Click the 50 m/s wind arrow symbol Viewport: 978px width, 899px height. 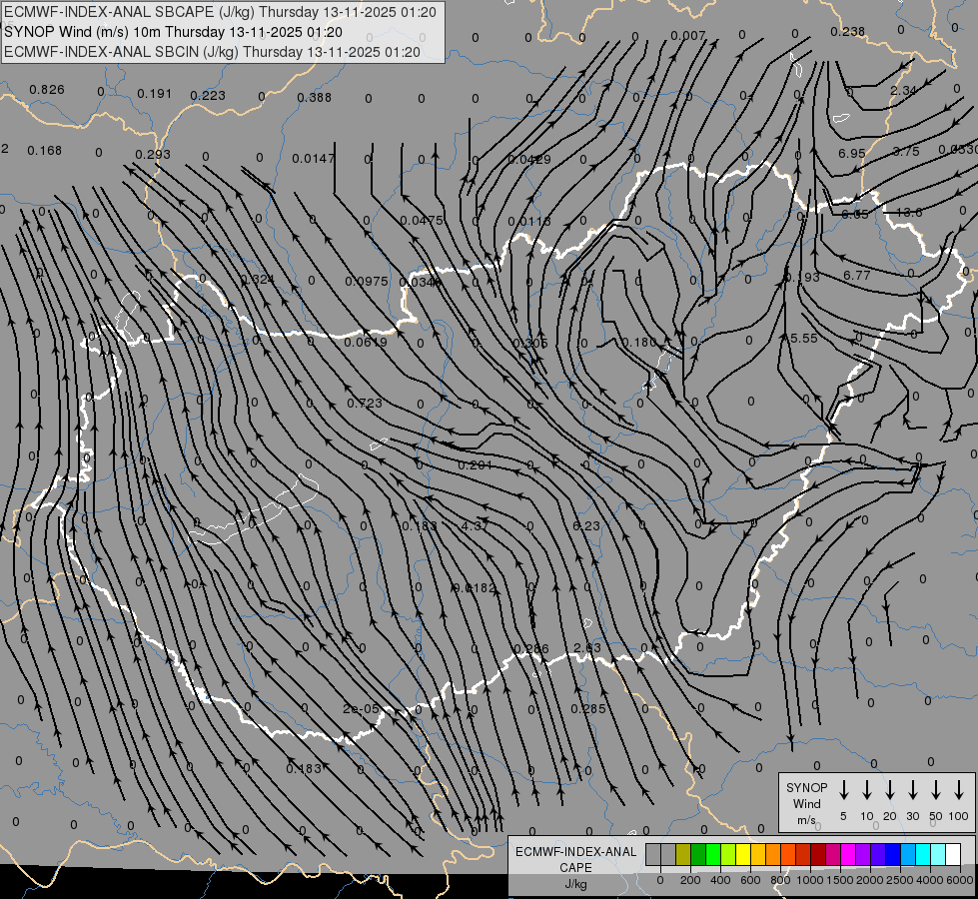coord(936,790)
